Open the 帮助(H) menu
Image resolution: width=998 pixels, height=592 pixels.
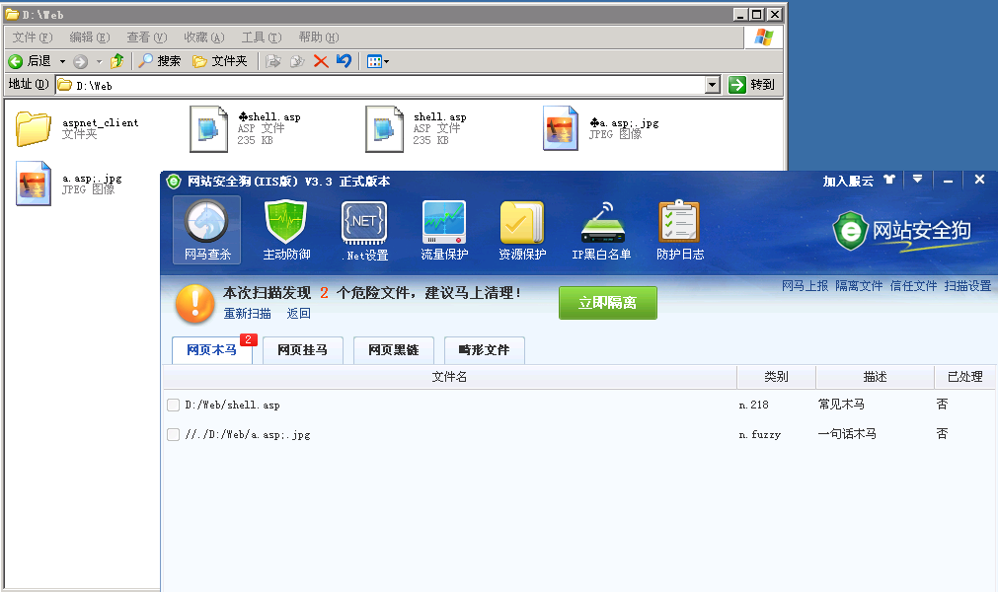pyautogui.click(x=319, y=37)
